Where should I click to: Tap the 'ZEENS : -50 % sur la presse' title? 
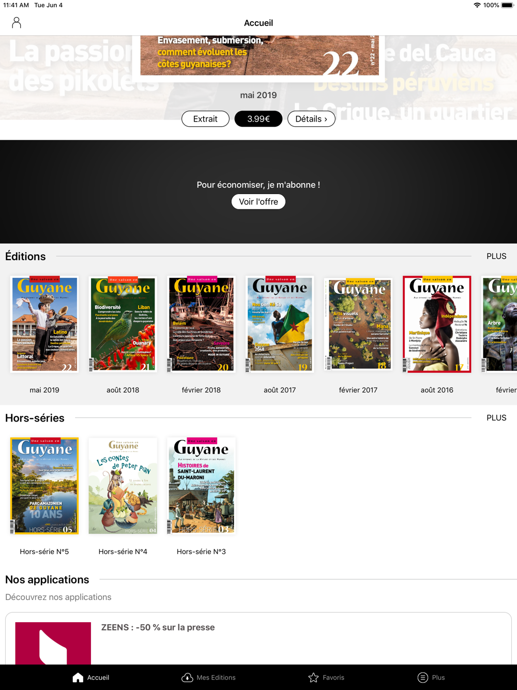[158, 627]
